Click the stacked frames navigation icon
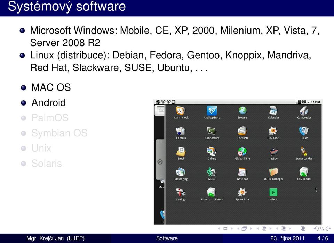334x243 pixels. (244, 228)
